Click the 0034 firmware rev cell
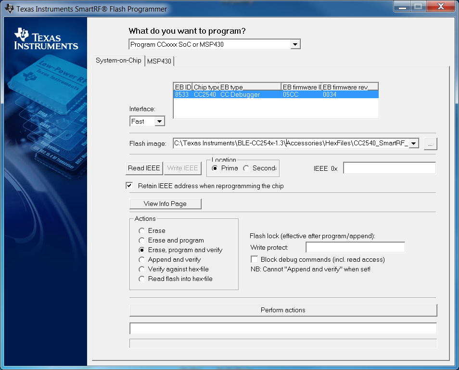Screen dimensions: 459x370 330,95
